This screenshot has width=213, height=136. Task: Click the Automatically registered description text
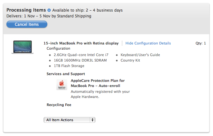click(100, 94)
